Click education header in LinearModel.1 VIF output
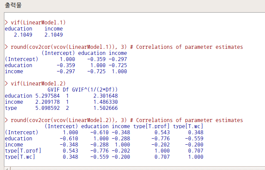The width and height of the screenshot is (265, 170). 18,29
